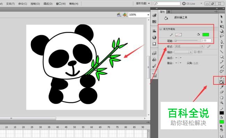Click the Swap Colors icon in tools
The height and width of the screenshot is (138, 226).
tap(221, 130)
